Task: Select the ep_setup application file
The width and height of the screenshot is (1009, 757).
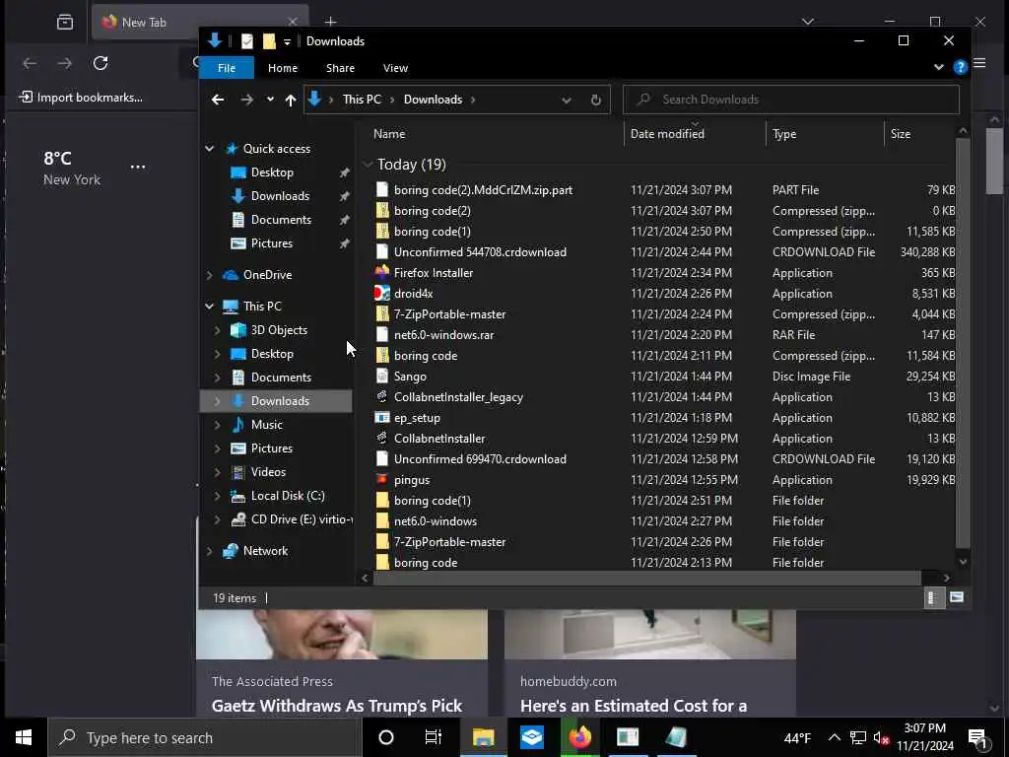Action: click(x=417, y=418)
